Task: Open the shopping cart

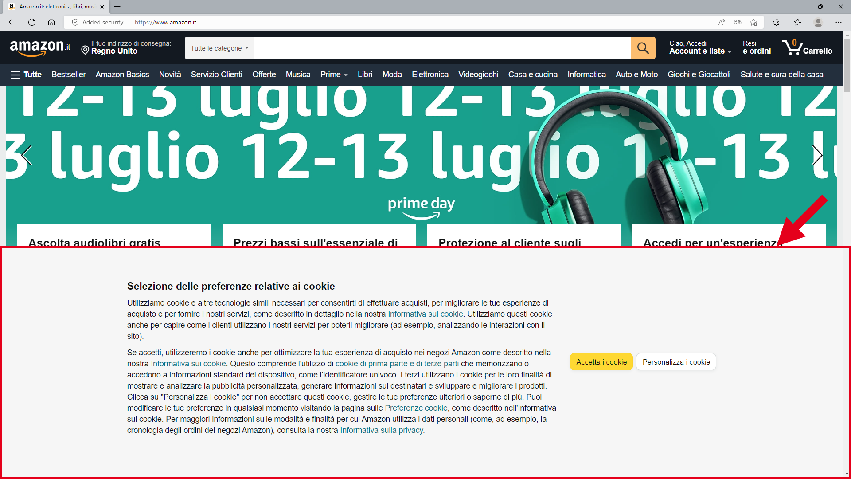Action: tap(808, 47)
